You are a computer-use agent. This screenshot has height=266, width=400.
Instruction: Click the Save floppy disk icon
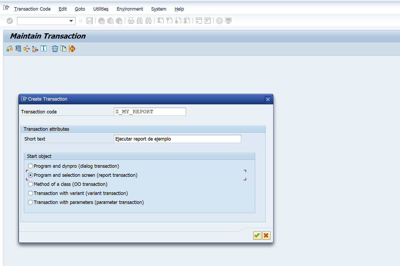coord(90,21)
